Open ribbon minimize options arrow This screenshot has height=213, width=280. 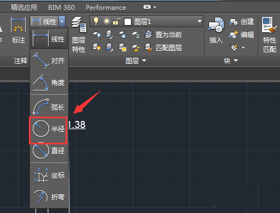tap(155, 7)
